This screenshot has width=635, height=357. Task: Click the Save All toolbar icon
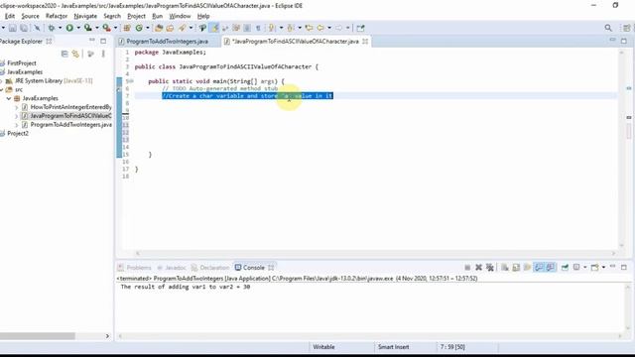point(24,28)
